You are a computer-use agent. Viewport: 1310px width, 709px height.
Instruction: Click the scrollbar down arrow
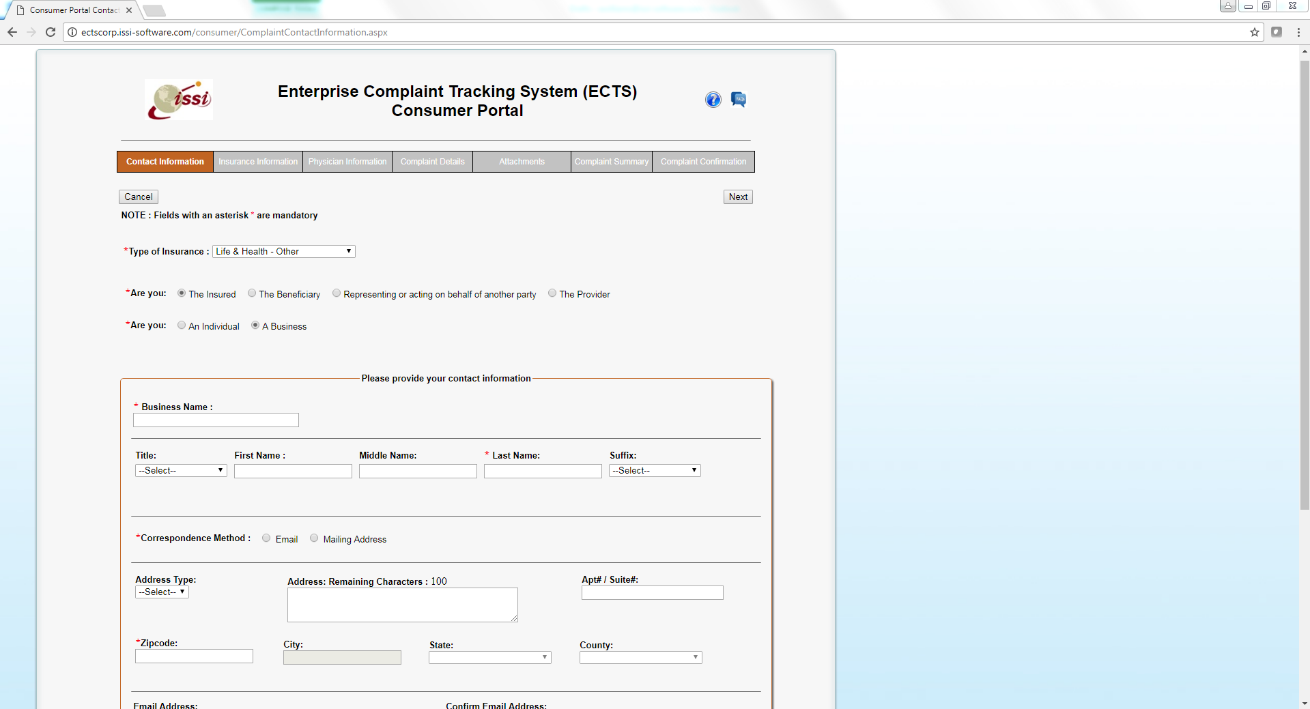1305,703
